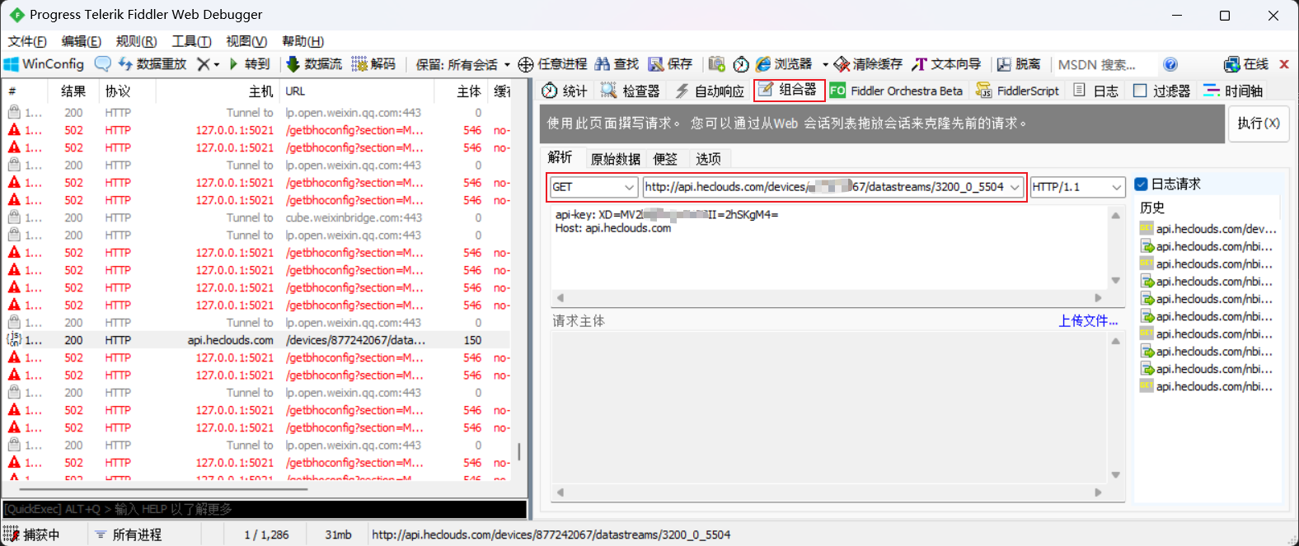Image resolution: width=1299 pixels, height=546 pixels.
Task: Open WinConfig from the toolbar
Action: coord(45,64)
